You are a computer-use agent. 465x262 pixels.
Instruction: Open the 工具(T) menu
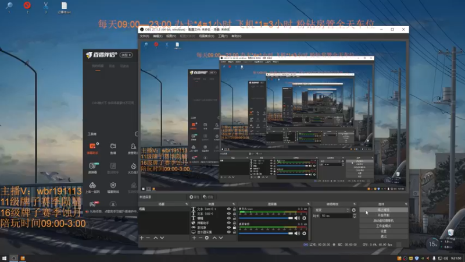point(223,36)
